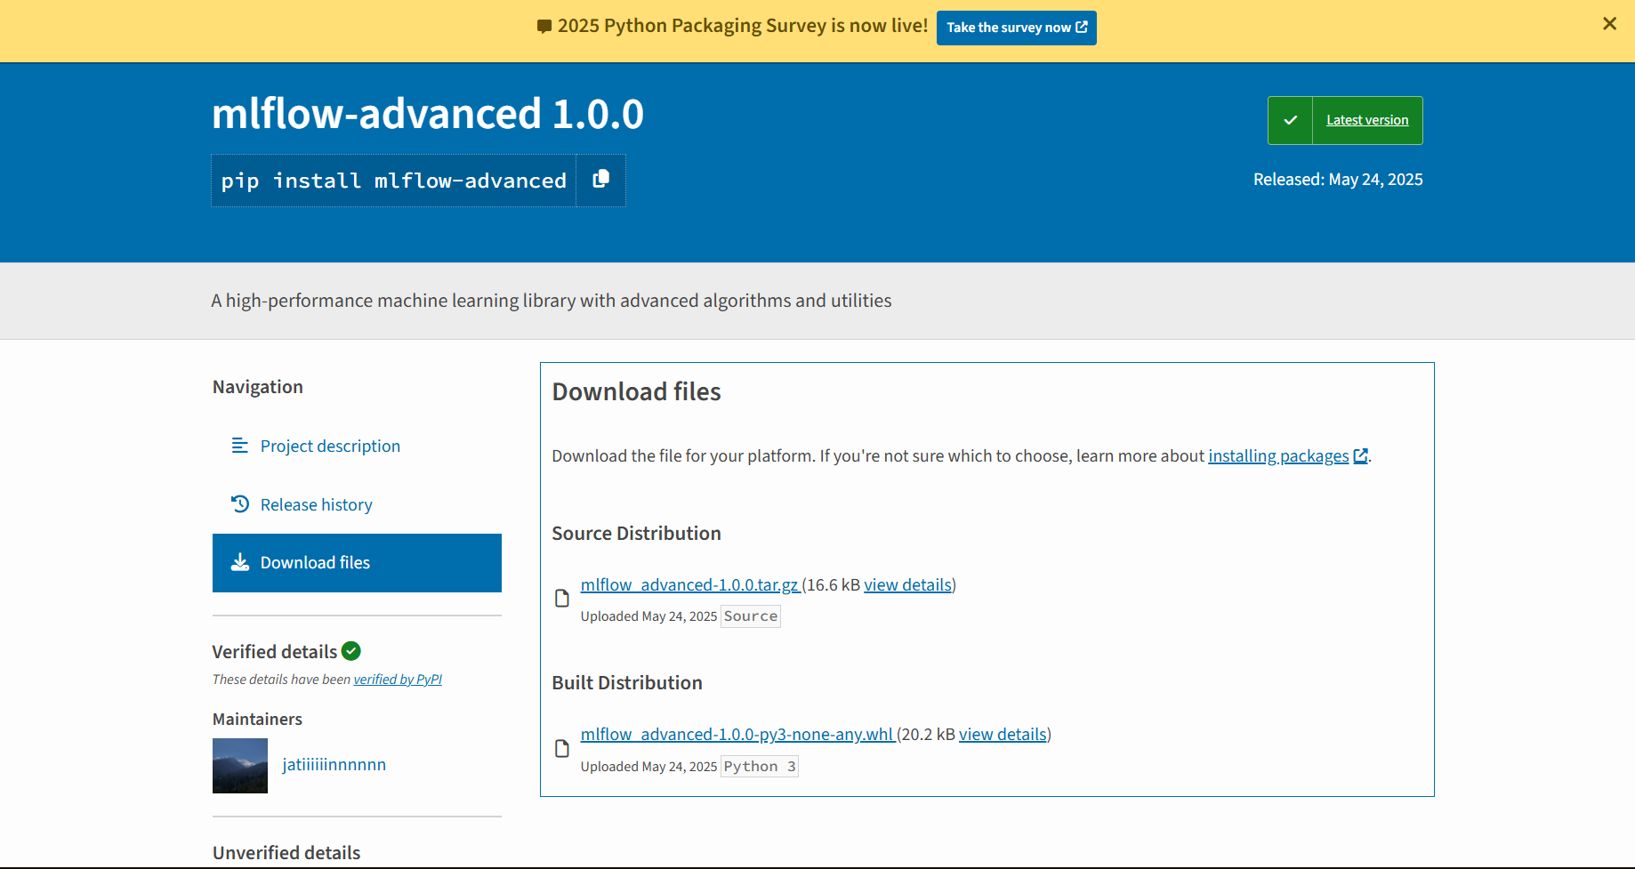Click the download icon in Download files tab
1635x869 pixels.
[x=239, y=562]
